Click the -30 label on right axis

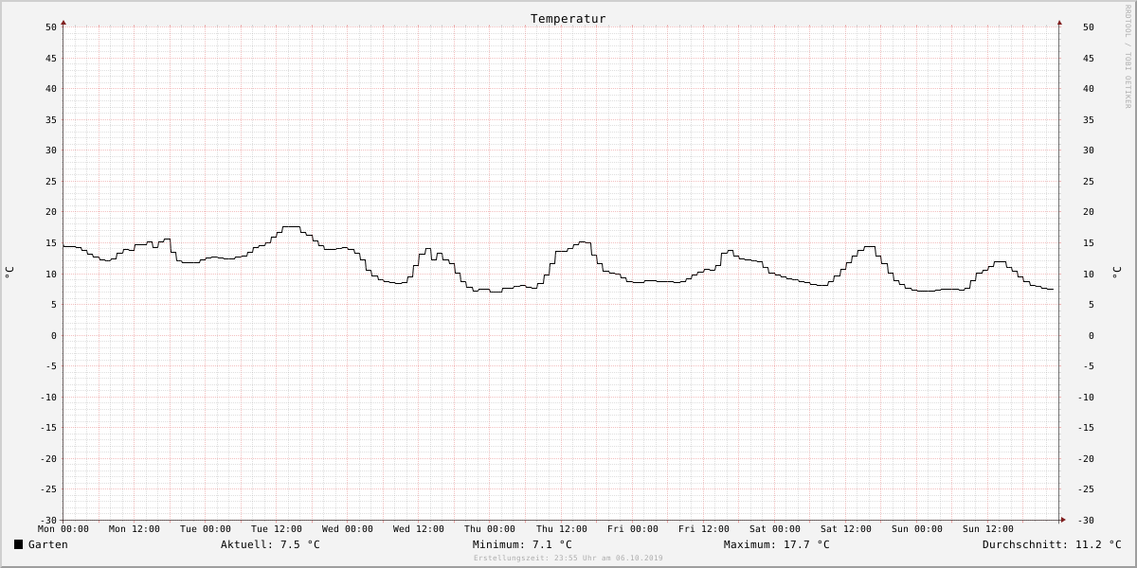(1086, 521)
